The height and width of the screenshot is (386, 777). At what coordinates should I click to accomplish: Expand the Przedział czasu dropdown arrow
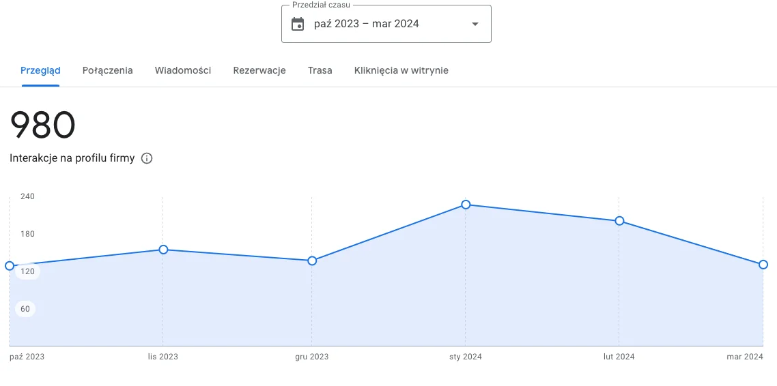pos(475,25)
